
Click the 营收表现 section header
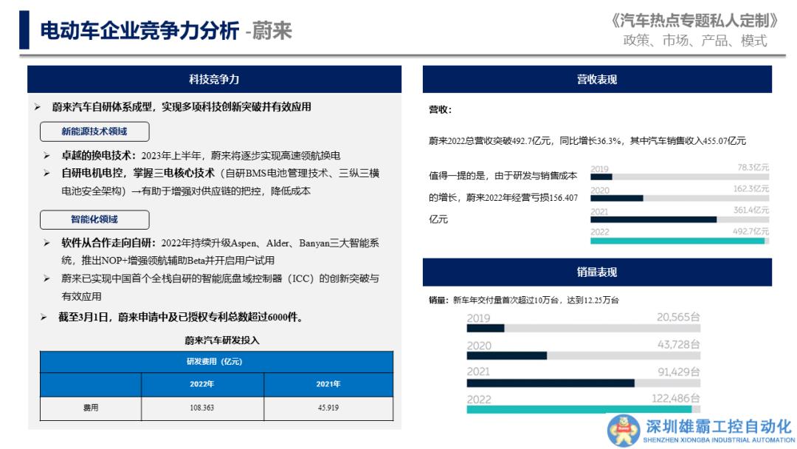coord(596,79)
